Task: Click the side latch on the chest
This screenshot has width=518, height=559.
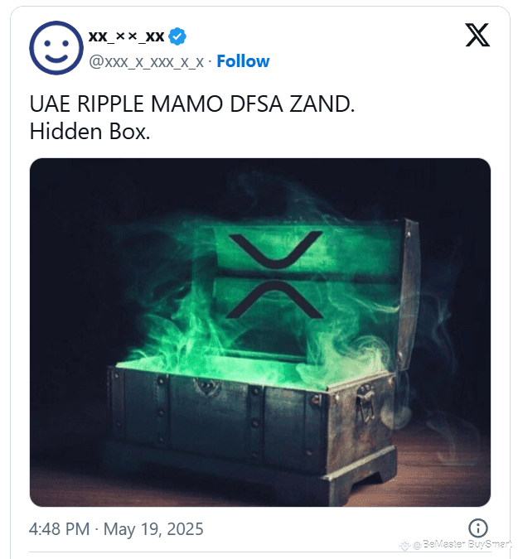Action: pos(365,402)
